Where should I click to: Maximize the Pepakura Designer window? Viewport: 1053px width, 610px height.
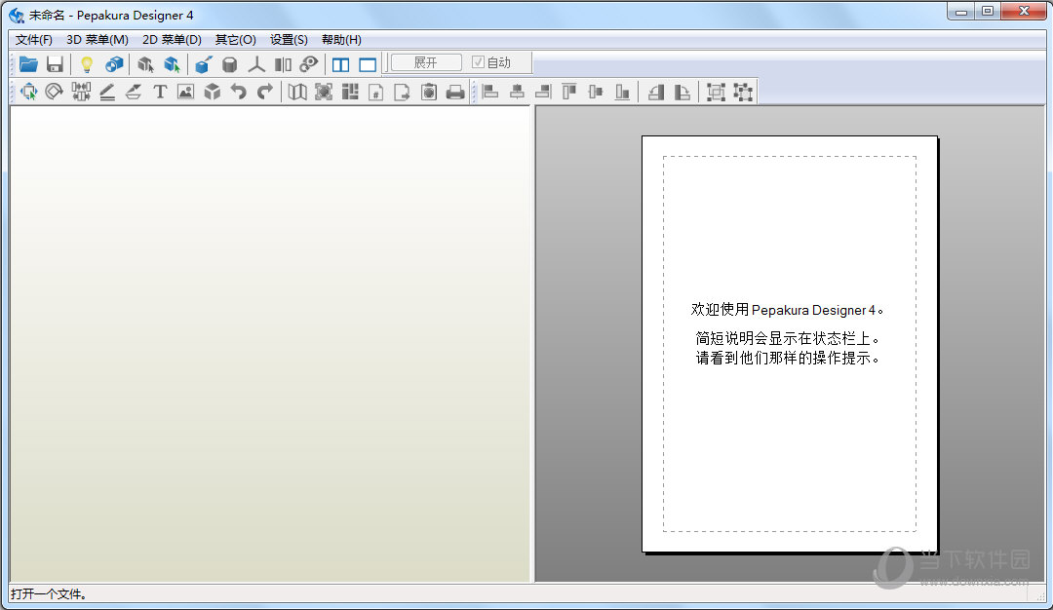click(988, 12)
